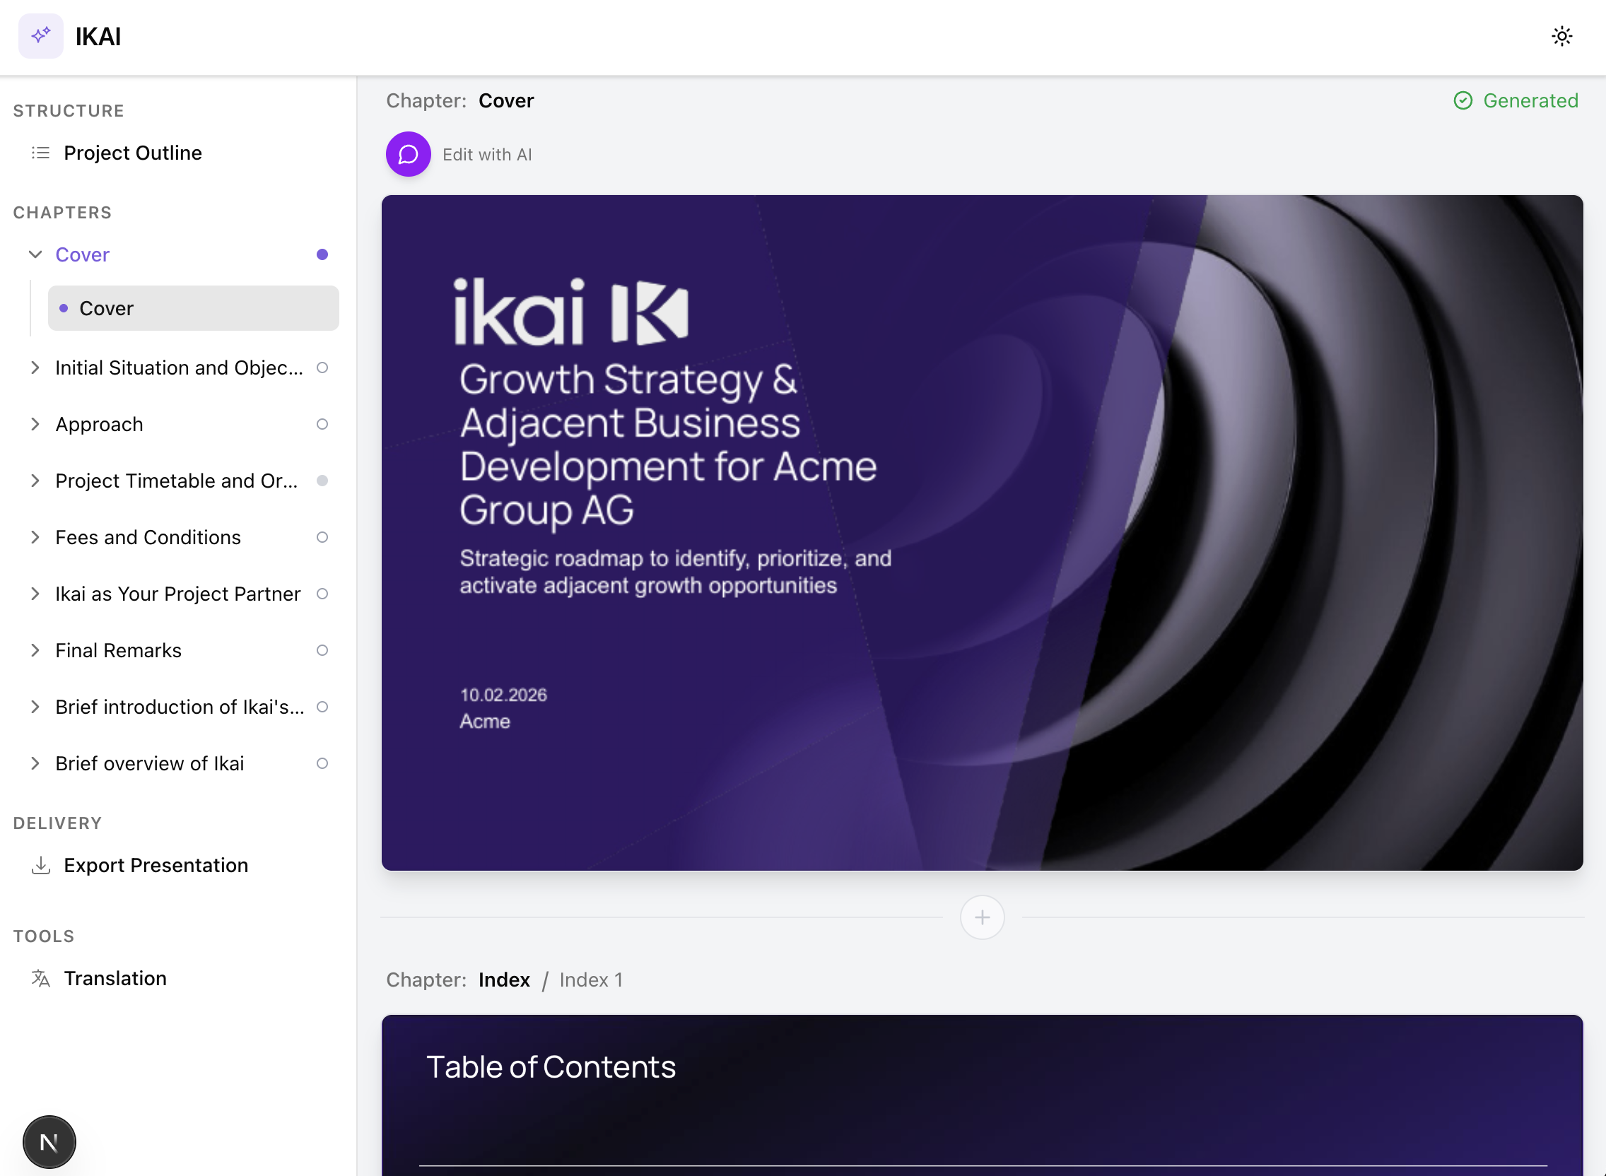Collapse the Cover chapter chevron
The image size is (1606, 1176).
pyautogui.click(x=35, y=254)
